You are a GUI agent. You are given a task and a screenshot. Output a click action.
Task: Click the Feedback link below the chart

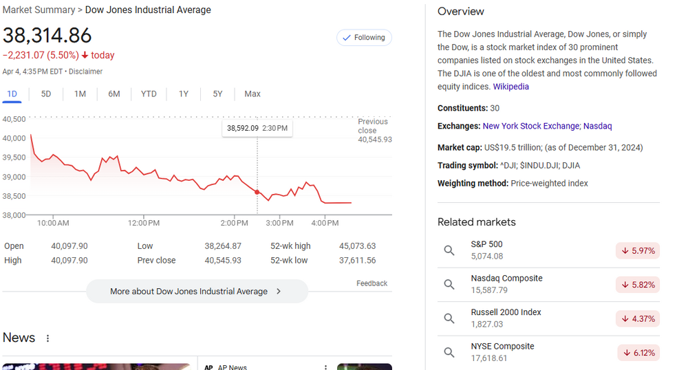click(372, 283)
